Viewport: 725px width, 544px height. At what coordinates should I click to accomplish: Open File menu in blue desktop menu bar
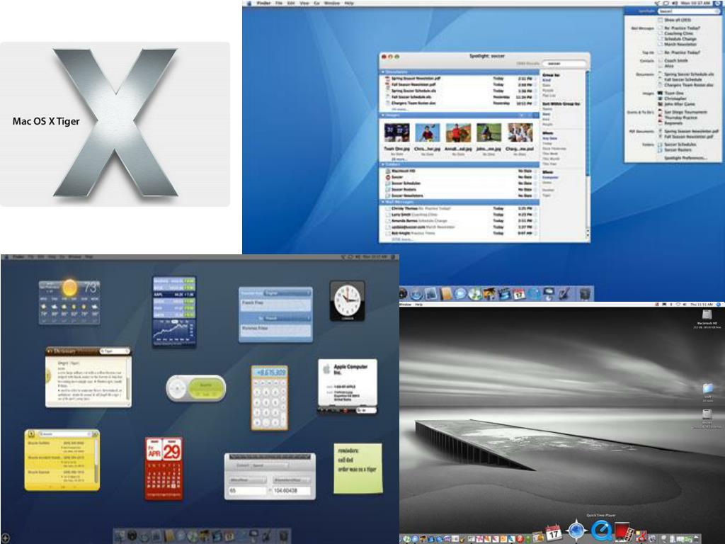point(279,4)
